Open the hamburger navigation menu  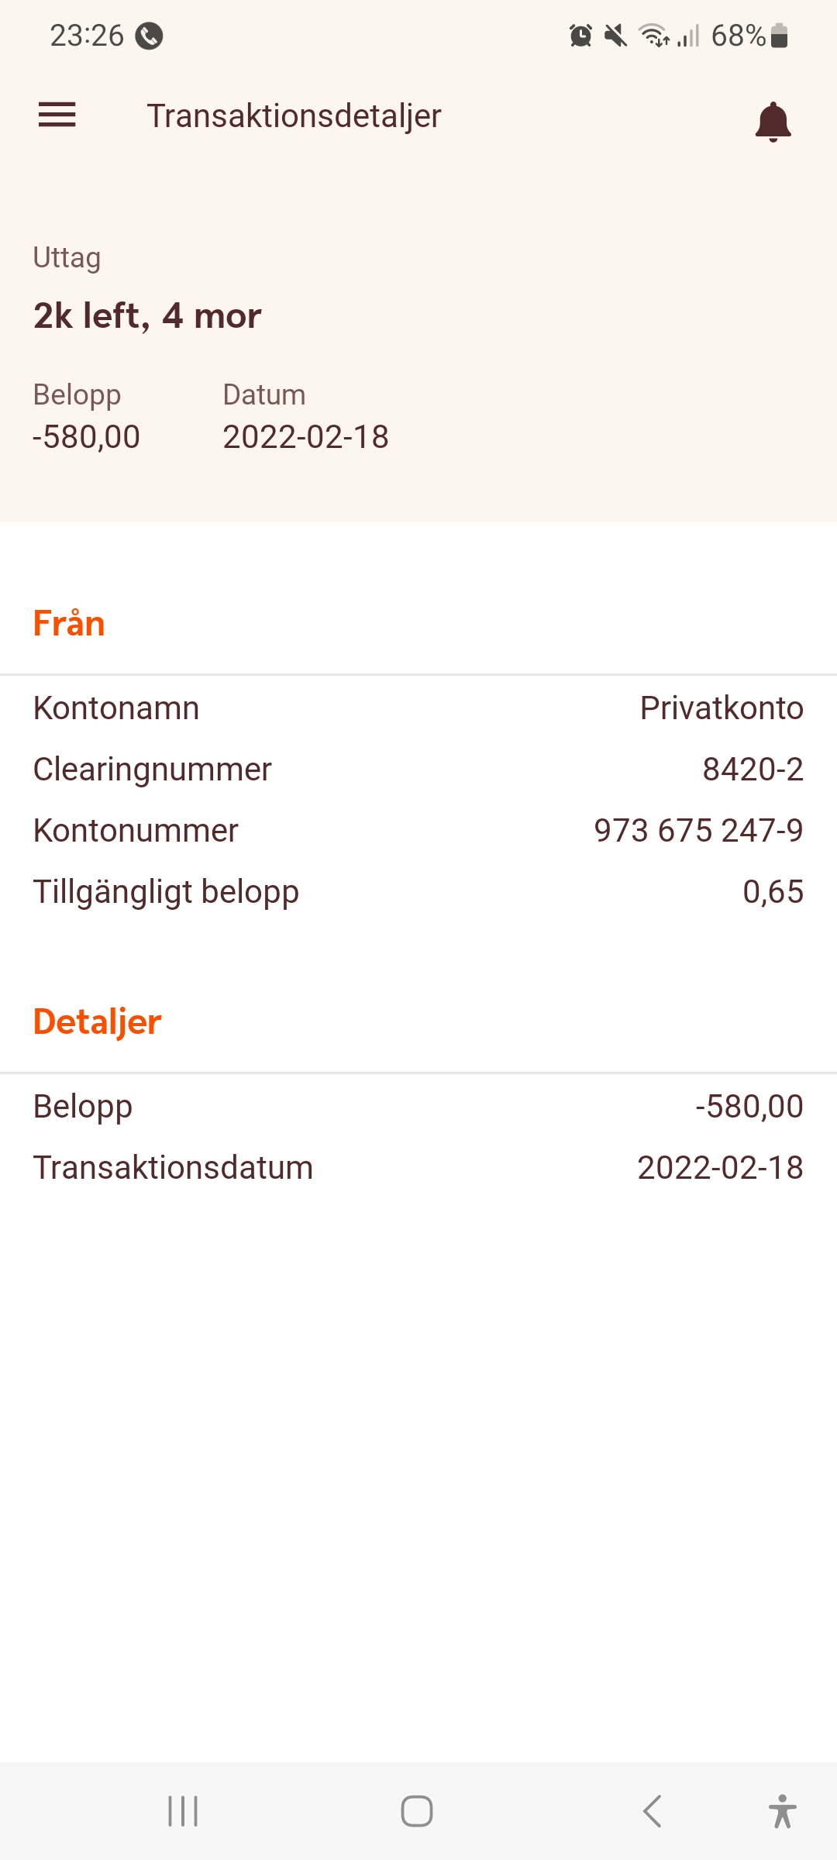click(57, 115)
